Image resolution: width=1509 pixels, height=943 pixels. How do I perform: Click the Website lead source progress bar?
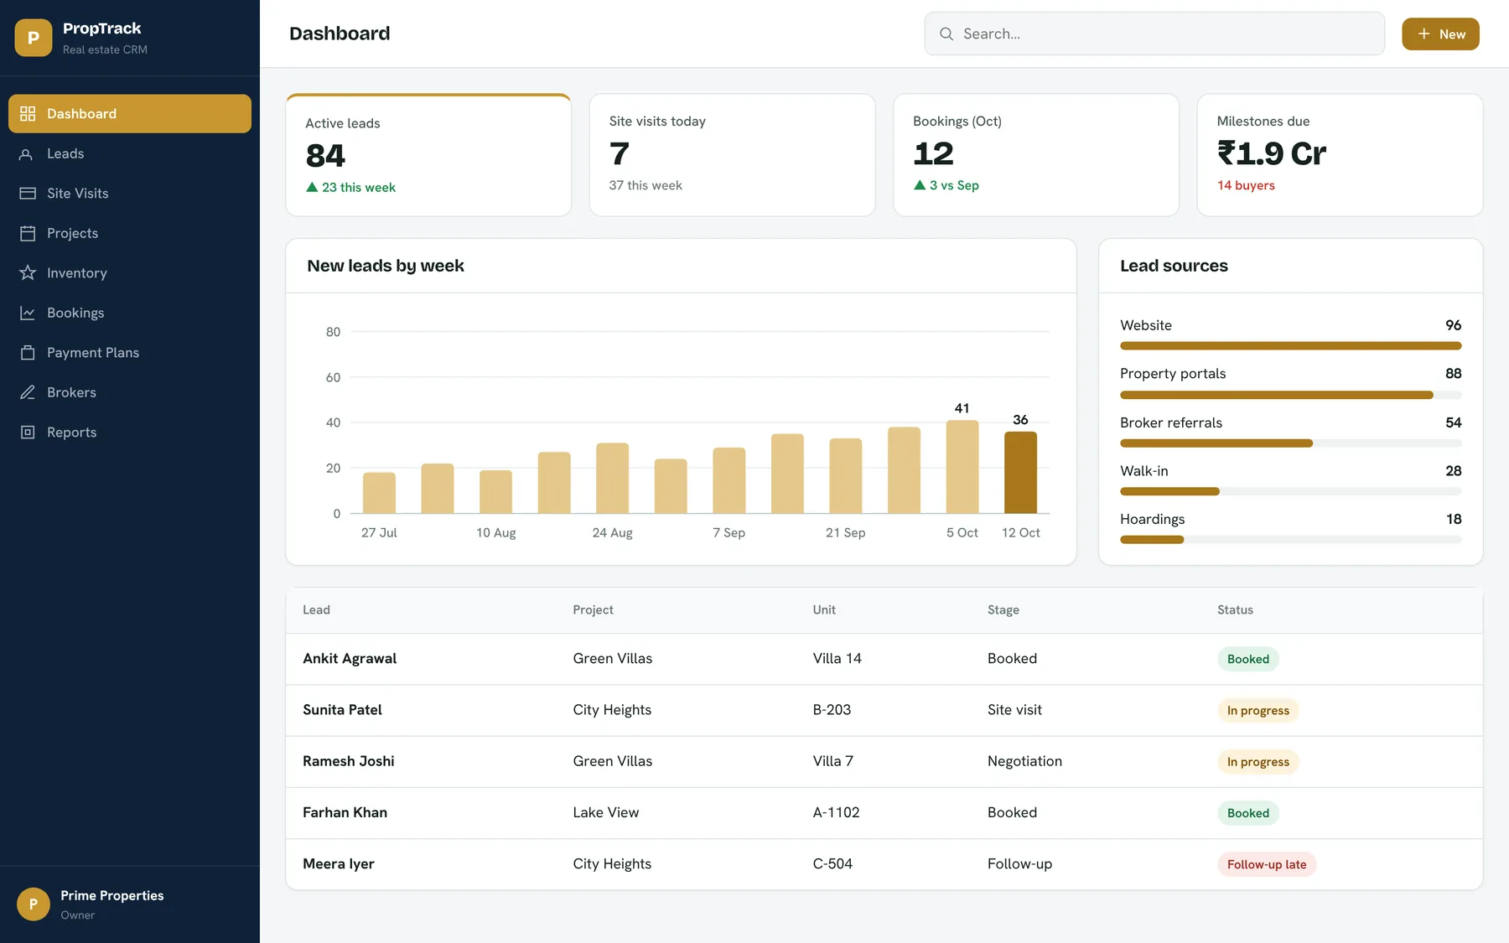click(x=1290, y=345)
